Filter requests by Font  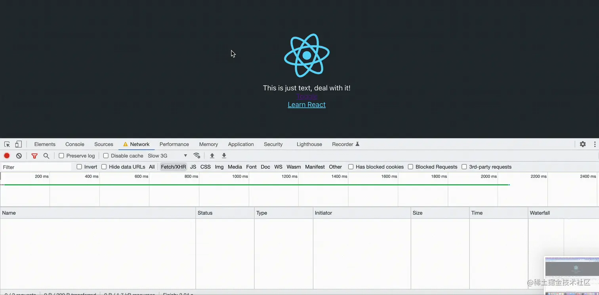(251, 167)
